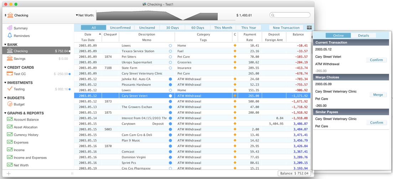Click the Test CC credit card icon
The height and width of the screenshot is (179, 393).
10,73
